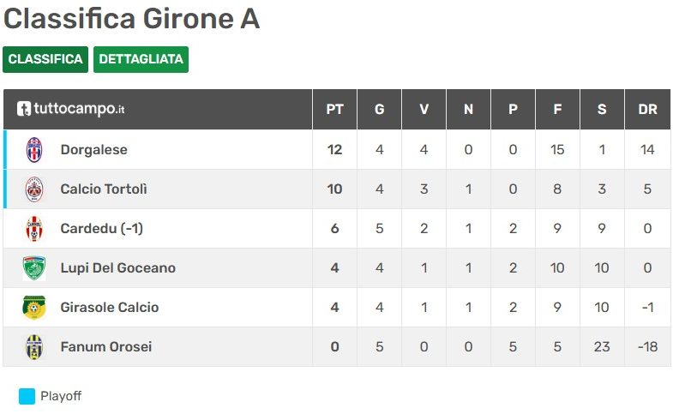The height and width of the screenshot is (420, 673).
Task: Click the DR column header
Action: [x=647, y=110]
